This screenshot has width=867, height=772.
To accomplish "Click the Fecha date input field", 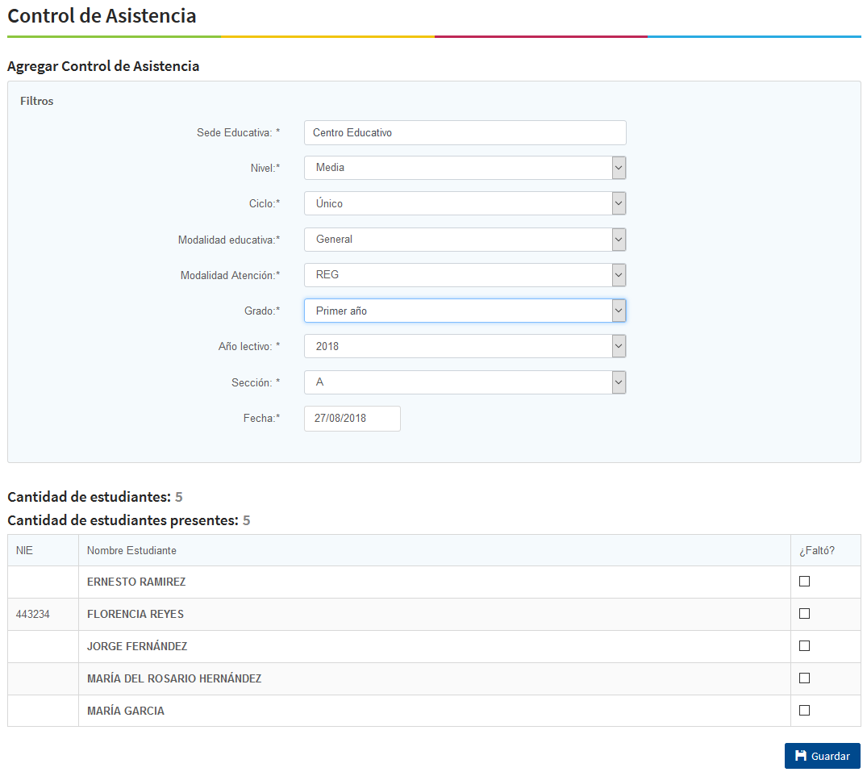I will 352,419.
